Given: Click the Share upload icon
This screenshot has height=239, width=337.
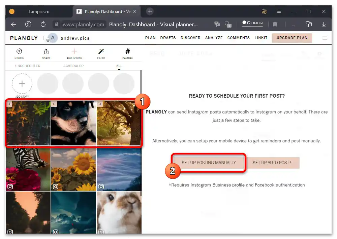Looking at the screenshot, I should pos(46,52).
